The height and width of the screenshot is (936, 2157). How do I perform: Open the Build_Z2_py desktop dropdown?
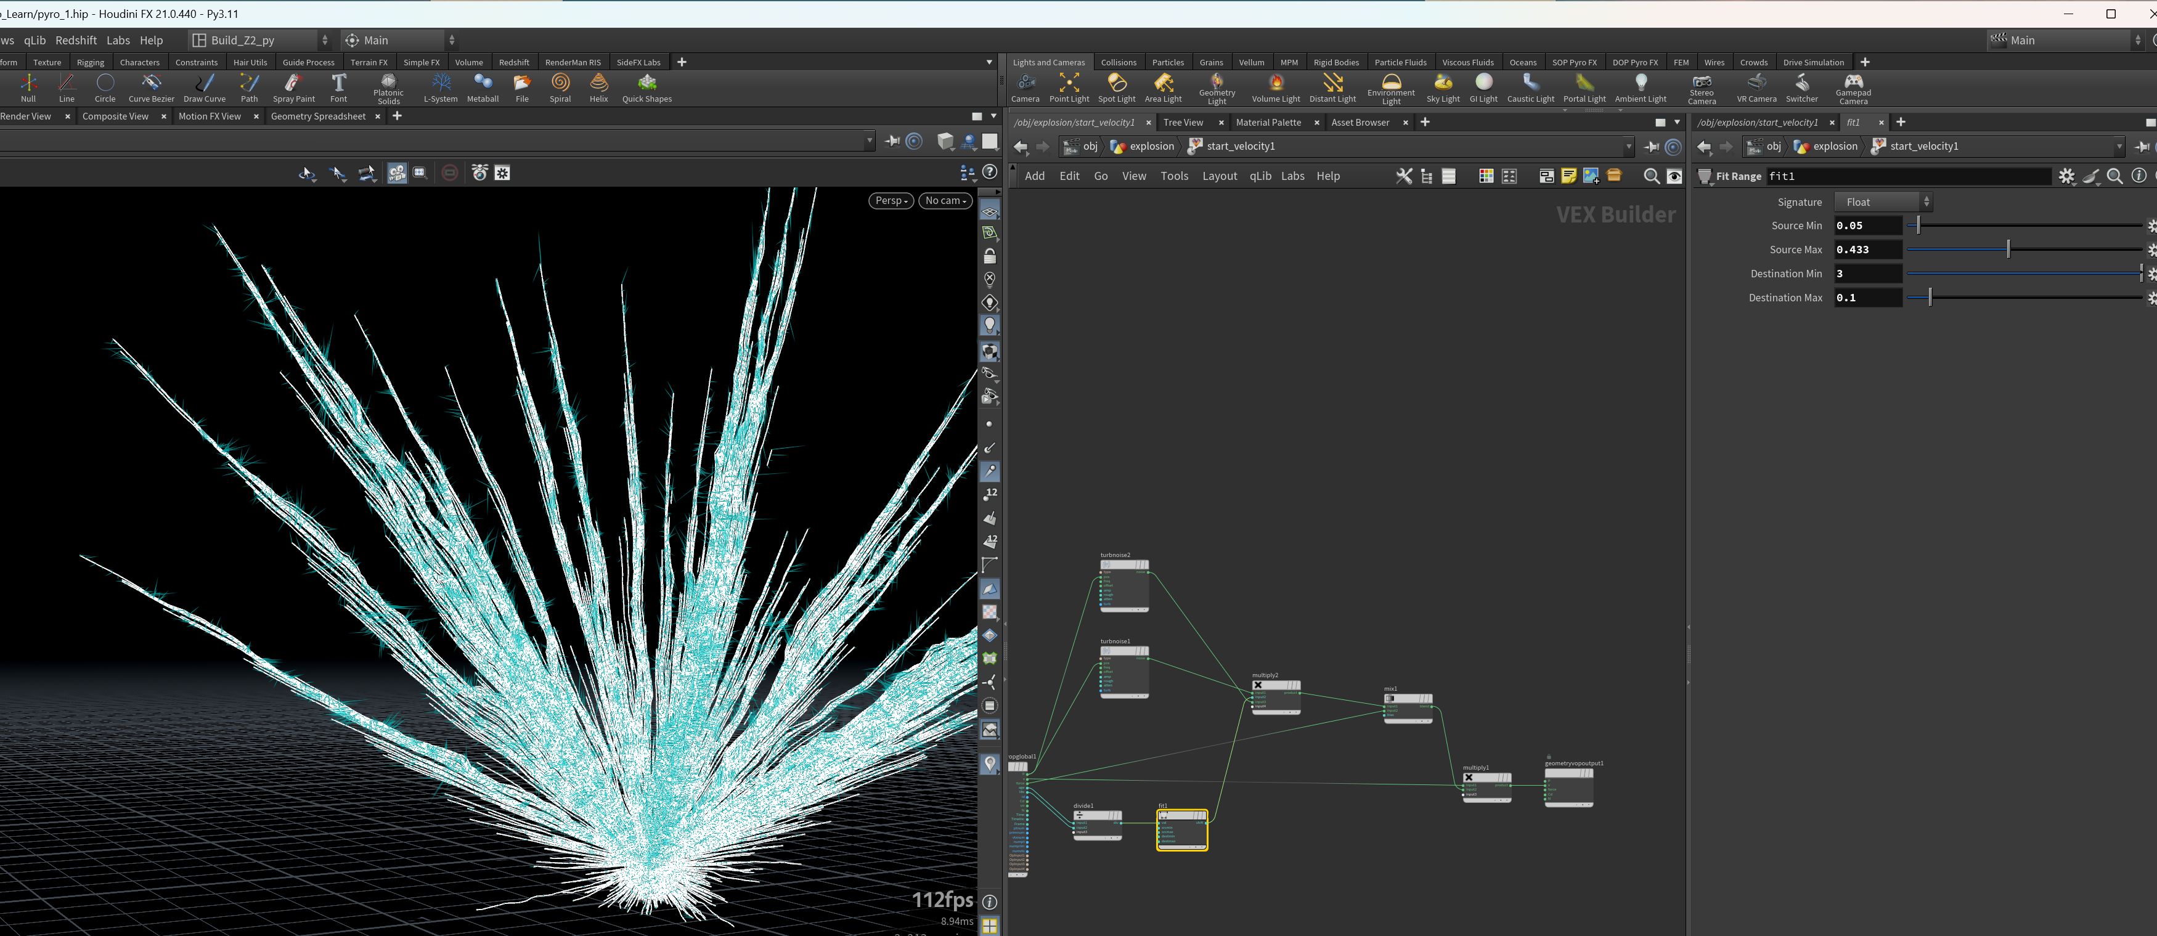point(259,40)
